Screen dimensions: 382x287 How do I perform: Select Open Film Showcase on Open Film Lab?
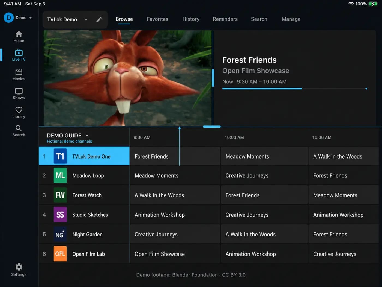tap(175, 254)
